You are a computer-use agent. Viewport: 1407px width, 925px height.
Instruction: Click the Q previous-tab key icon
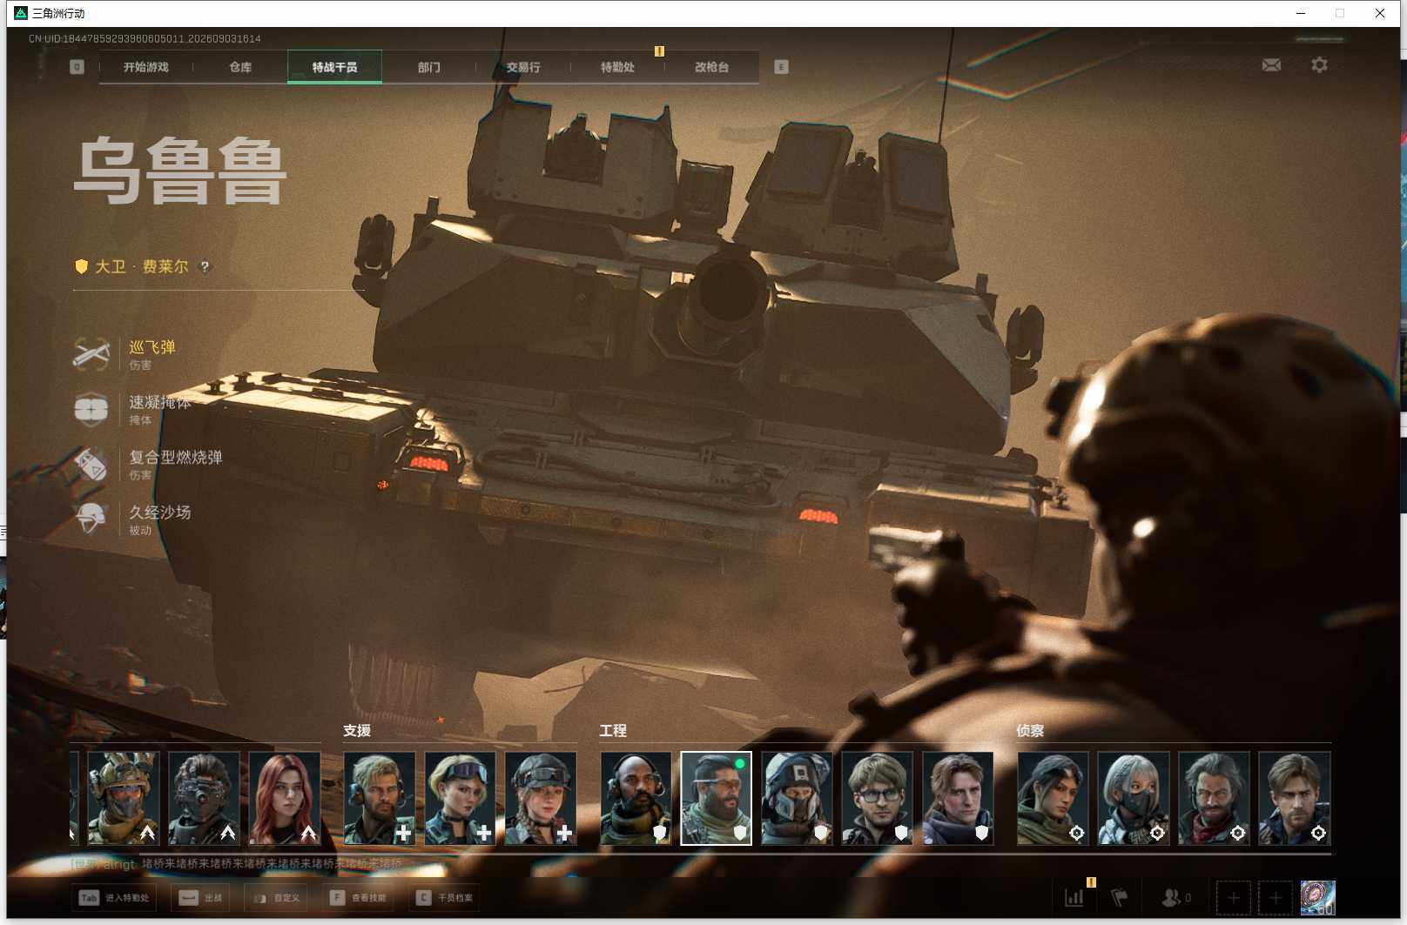click(77, 67)
